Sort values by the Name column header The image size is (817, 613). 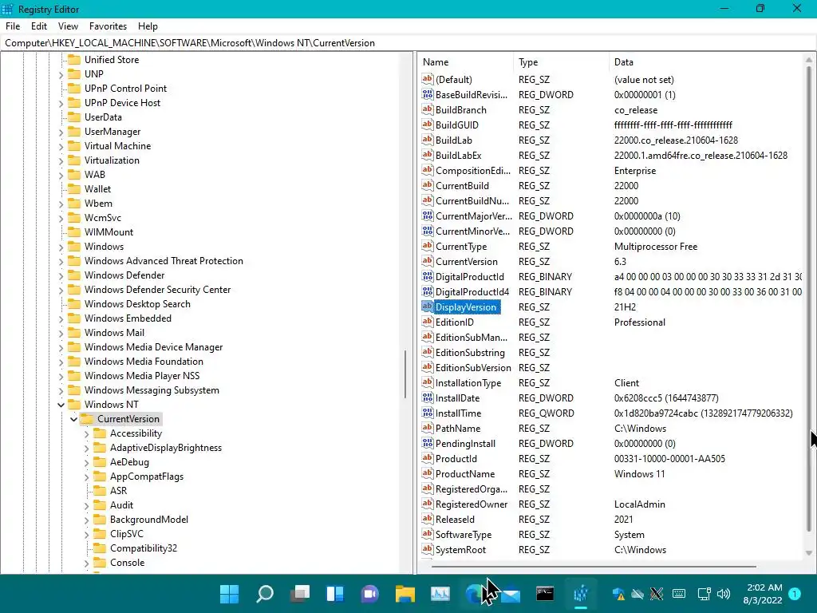click(466, 62)
